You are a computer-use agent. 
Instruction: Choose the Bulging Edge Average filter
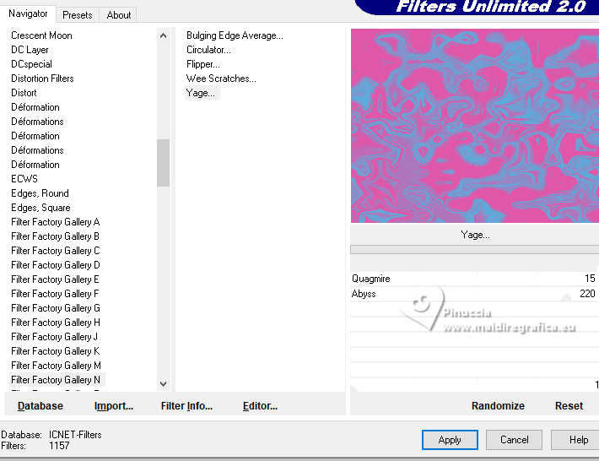(x=235, y=35)
